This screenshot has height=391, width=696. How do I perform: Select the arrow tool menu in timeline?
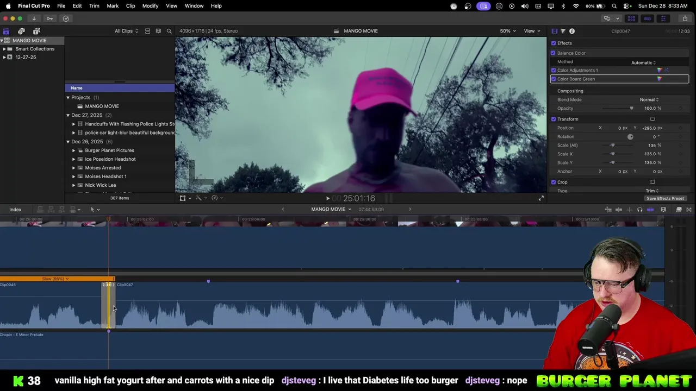94,210
